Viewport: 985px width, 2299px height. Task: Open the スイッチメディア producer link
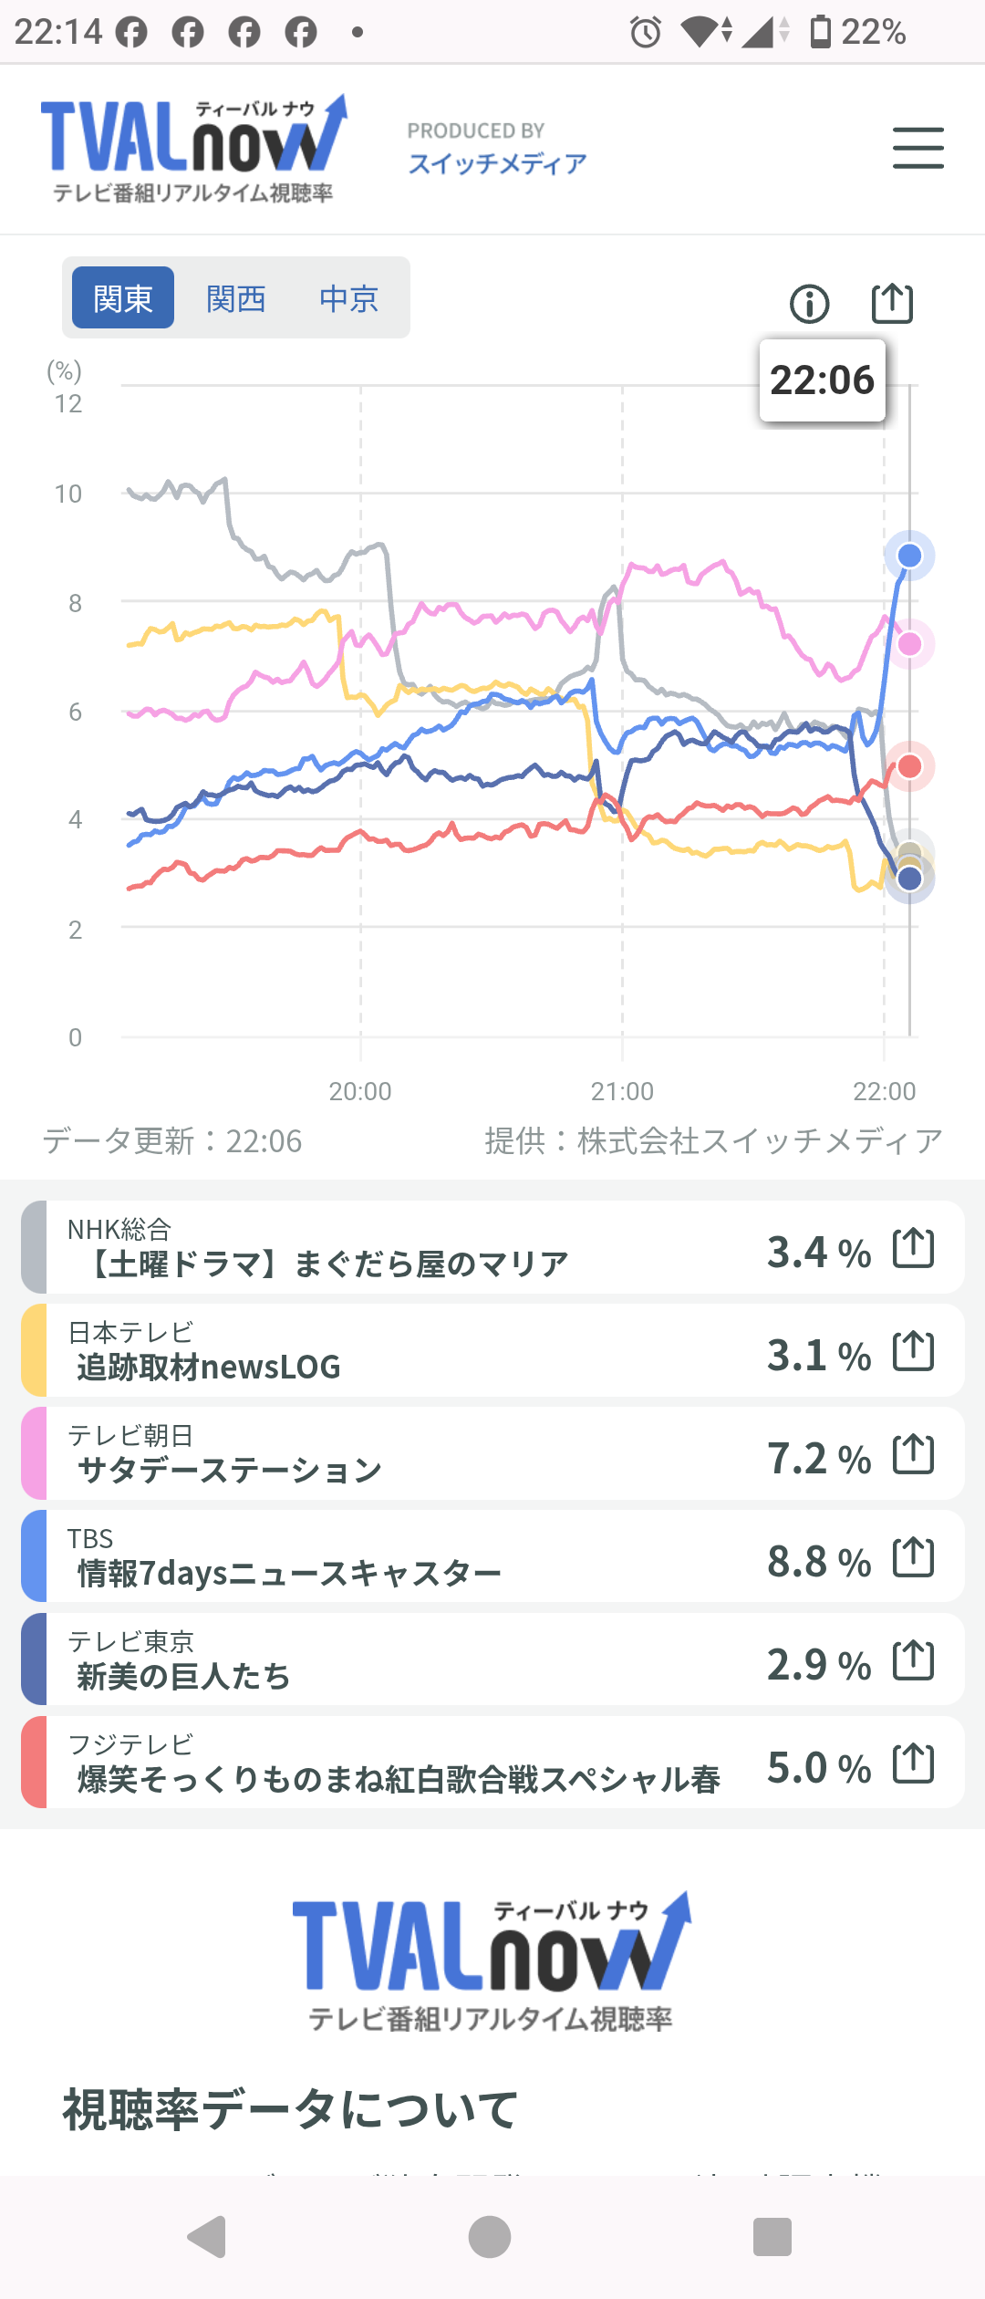[497, 163]
